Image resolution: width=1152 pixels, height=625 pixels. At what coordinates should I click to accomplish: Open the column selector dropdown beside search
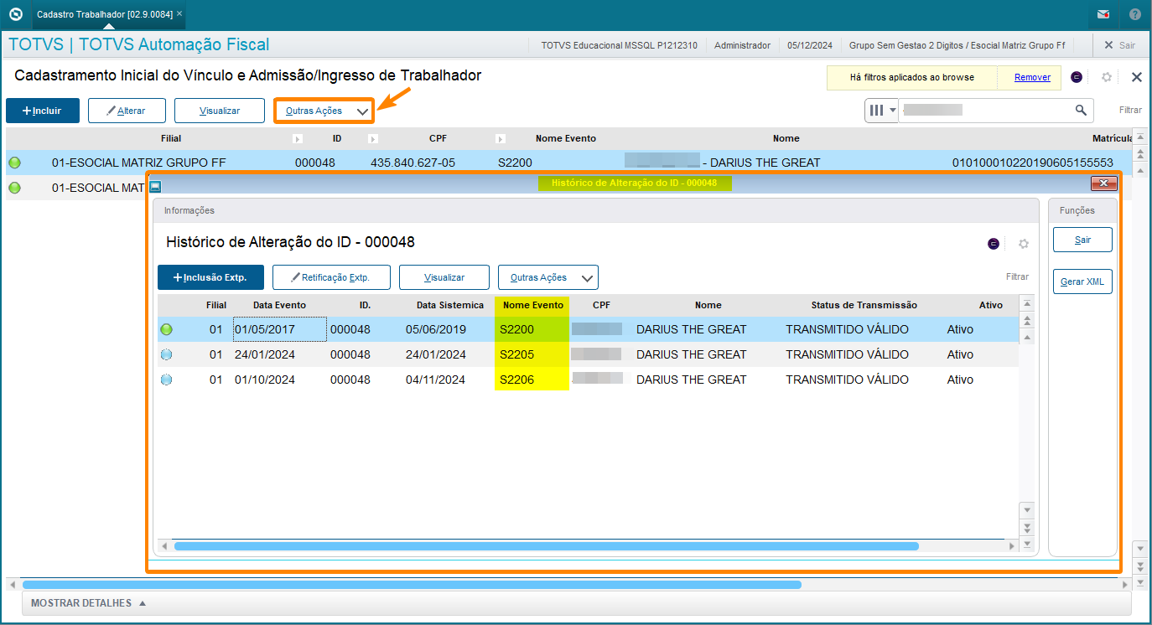[881, 110]
